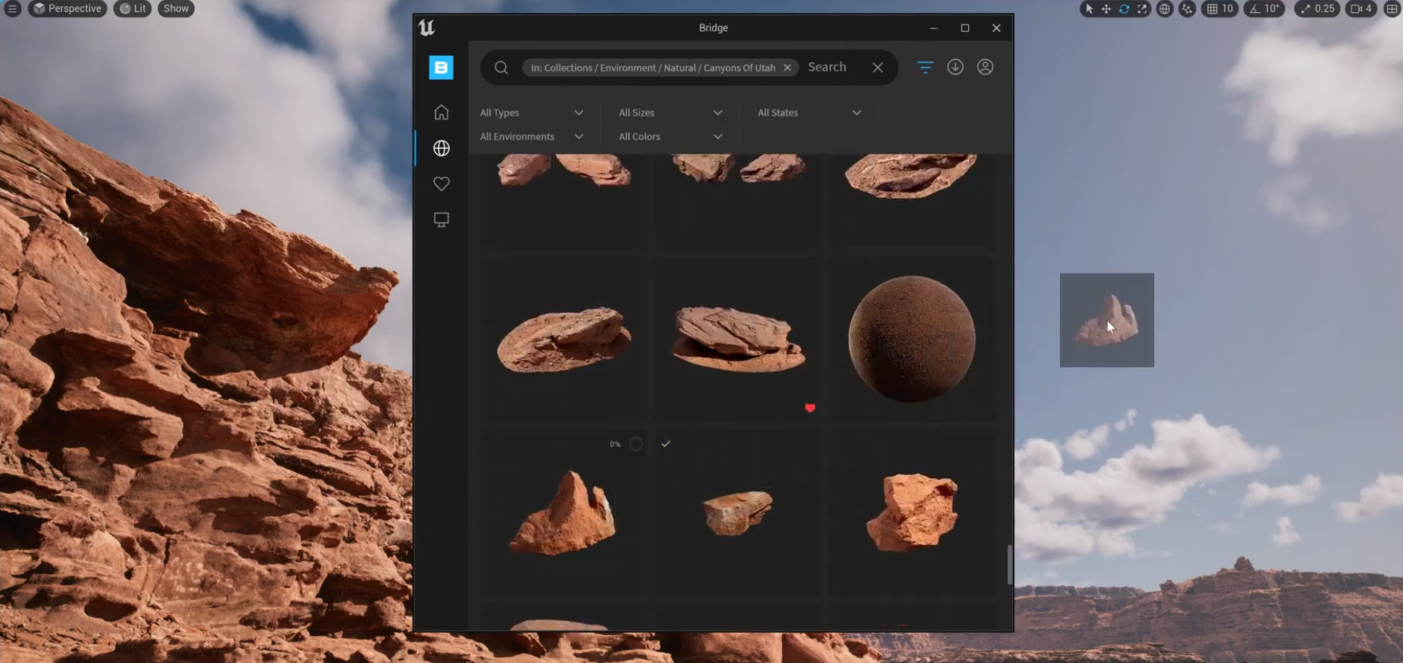
Task: Open the Local library monitor icon
Action: pyautogui.click(x=441, y=220)
